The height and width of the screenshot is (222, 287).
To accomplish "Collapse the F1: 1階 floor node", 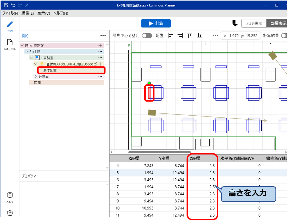I will click(x=27, y=51).
